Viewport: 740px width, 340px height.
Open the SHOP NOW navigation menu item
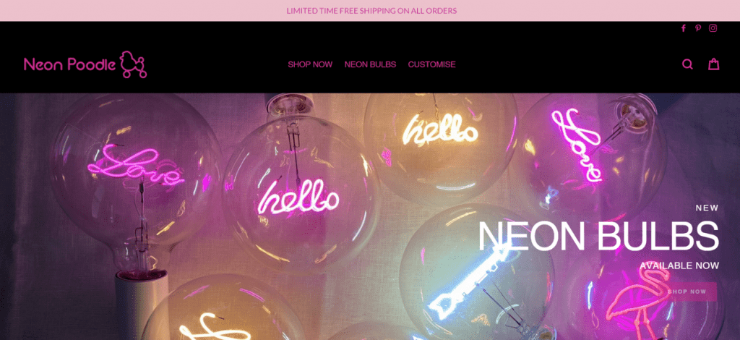pyautogui.click(x=310, y=64)
